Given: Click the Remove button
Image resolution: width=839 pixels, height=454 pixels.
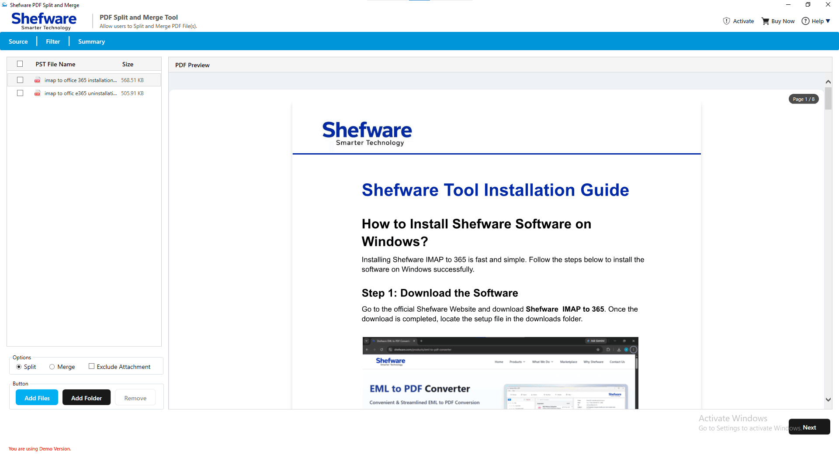Looking at the screenshot, I should pyautogui.click(x=135, y=398).
